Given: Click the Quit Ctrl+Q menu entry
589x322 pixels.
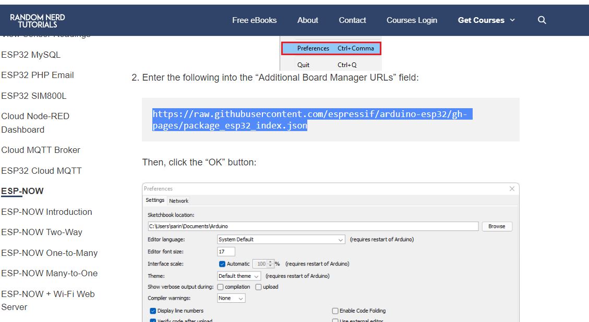Looking at the screenshot, I should click(327, 65).
